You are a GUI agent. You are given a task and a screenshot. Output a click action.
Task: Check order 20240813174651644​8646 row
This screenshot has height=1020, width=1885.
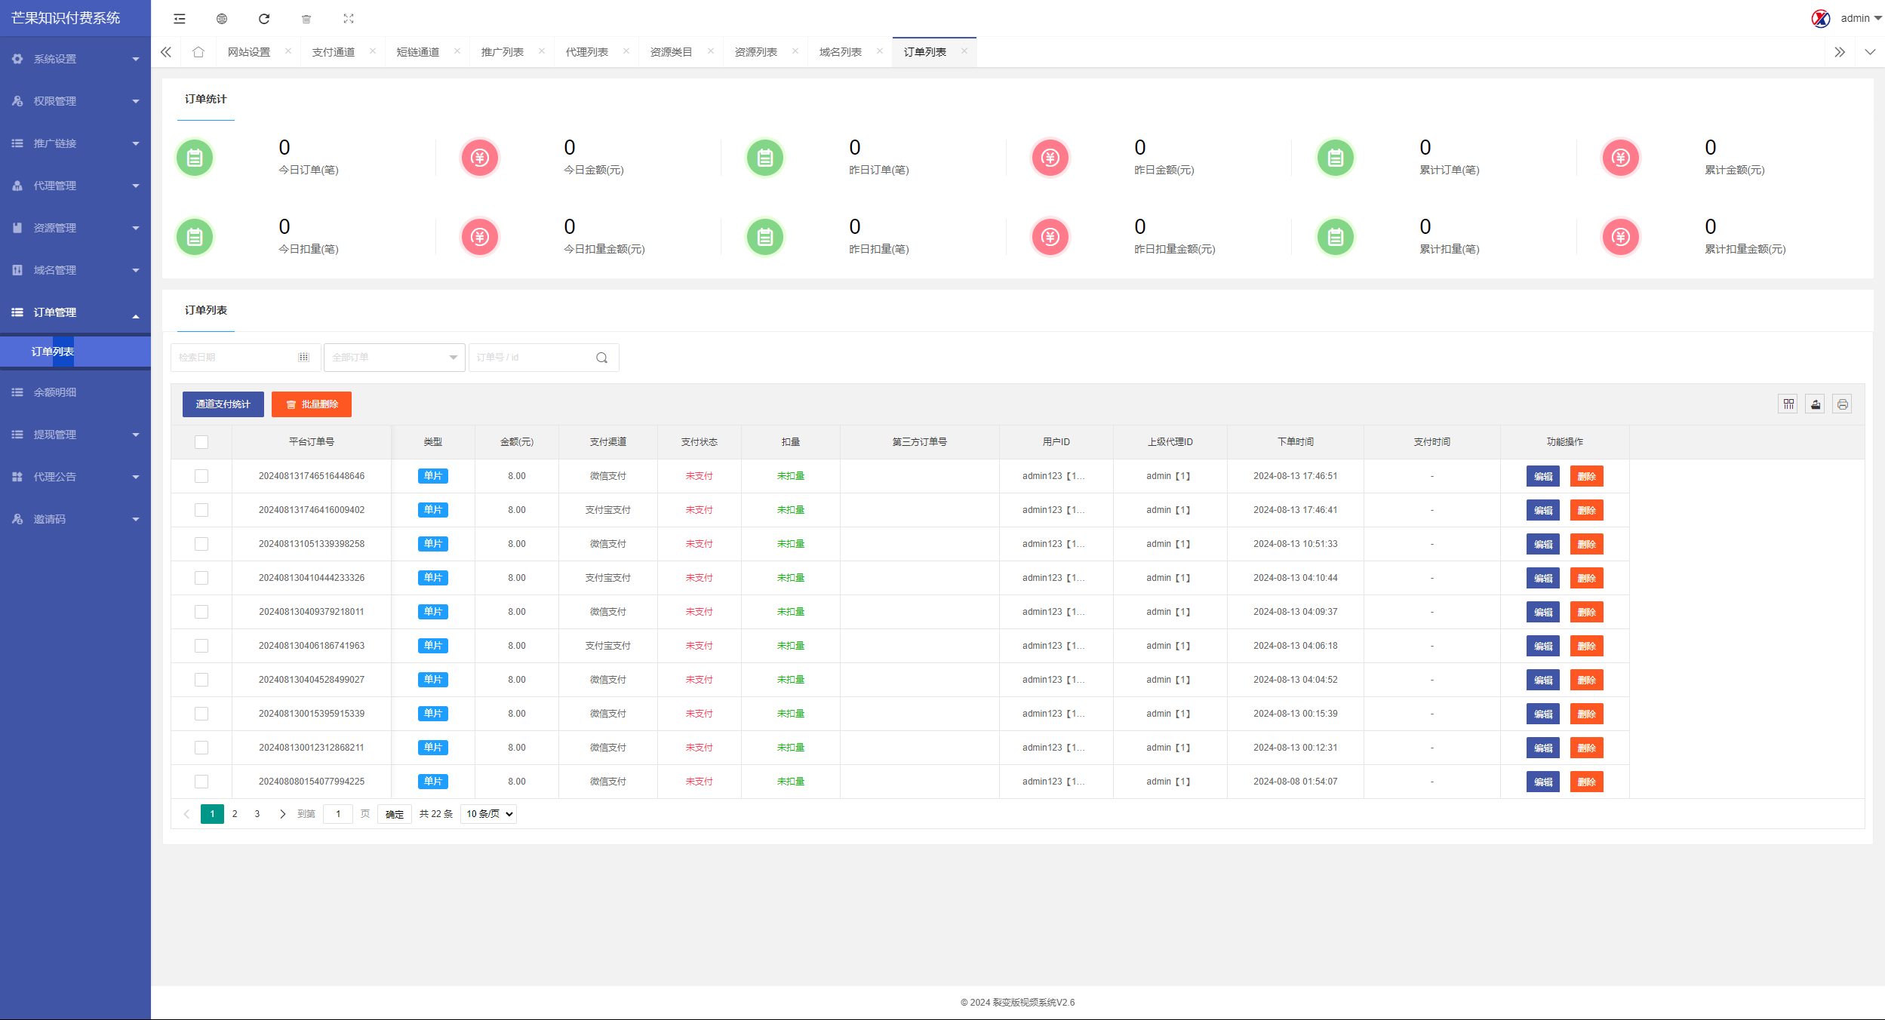coord(201,476)
